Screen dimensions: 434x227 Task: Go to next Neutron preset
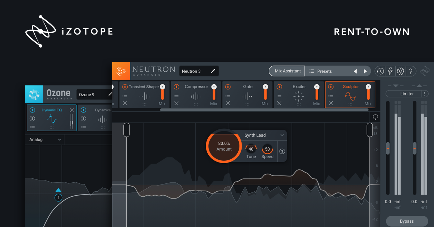(365, 71)
